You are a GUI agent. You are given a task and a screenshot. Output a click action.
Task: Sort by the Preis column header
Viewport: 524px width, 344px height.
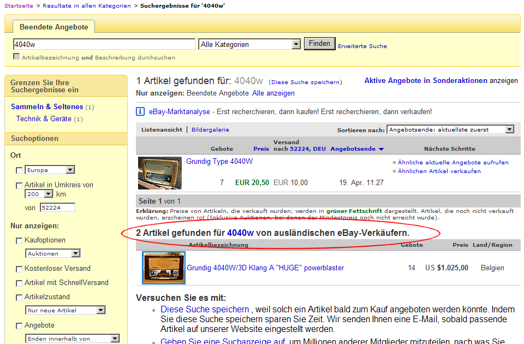pyautogui.click(x=261, y=149)
